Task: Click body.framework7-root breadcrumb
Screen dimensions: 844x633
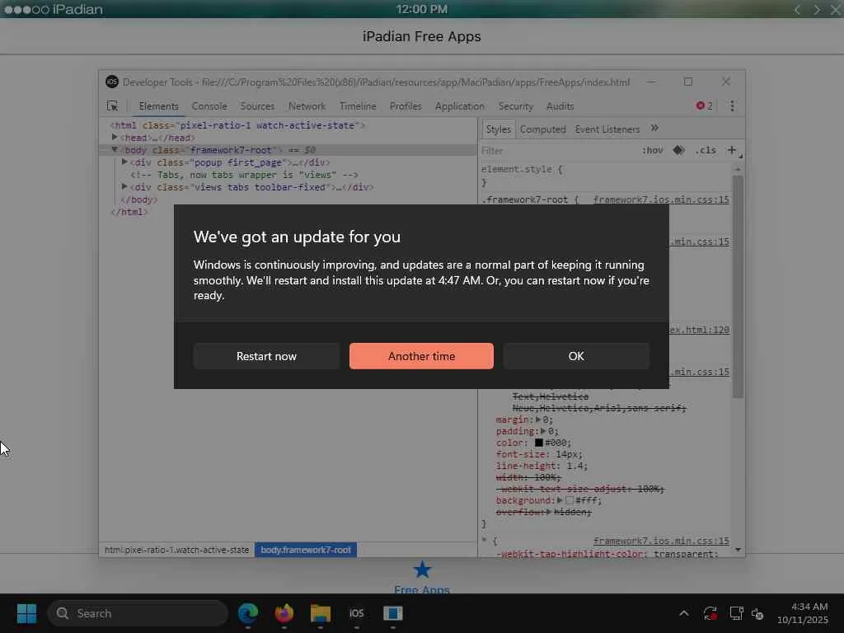Action: click(306, 550)
